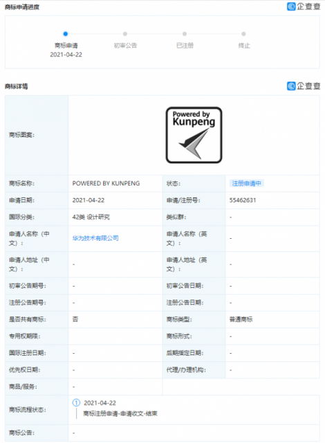
Task: Click the 注册申请中 status tag
Action: [247, 183]
